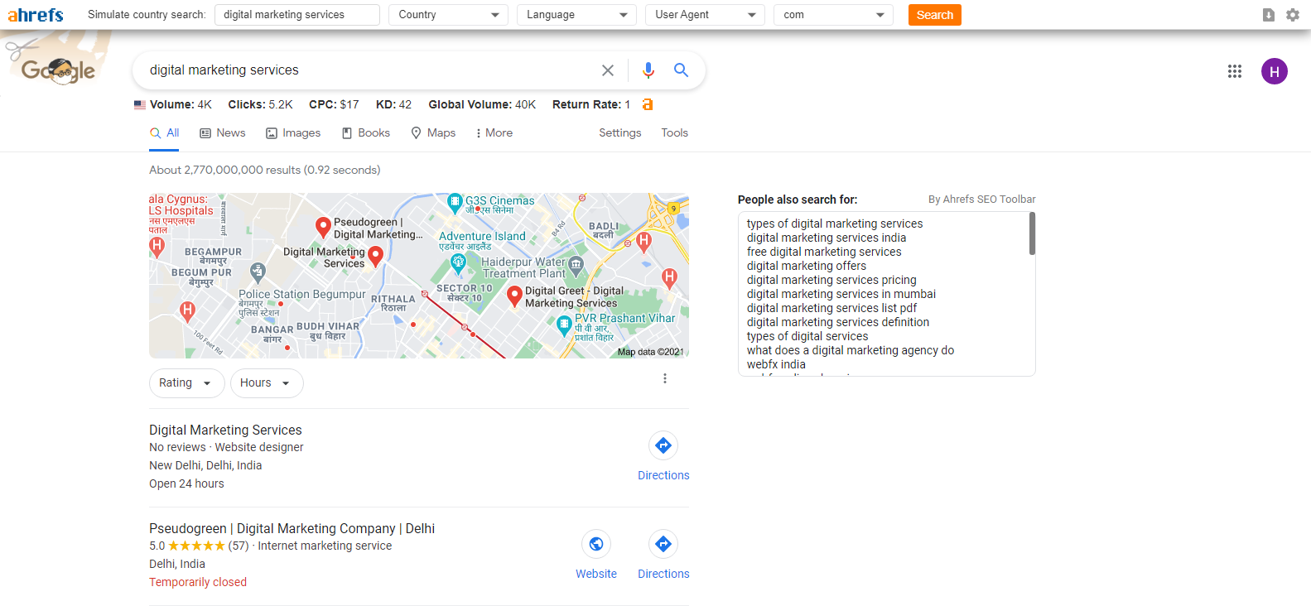
Task: Select 'digital marketing services list pdf' suggestion
Action: (x=831, y=308)
